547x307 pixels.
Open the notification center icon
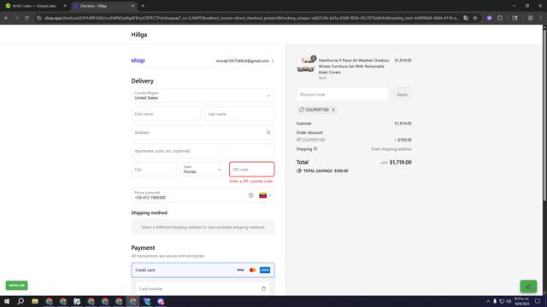point(538,301)
